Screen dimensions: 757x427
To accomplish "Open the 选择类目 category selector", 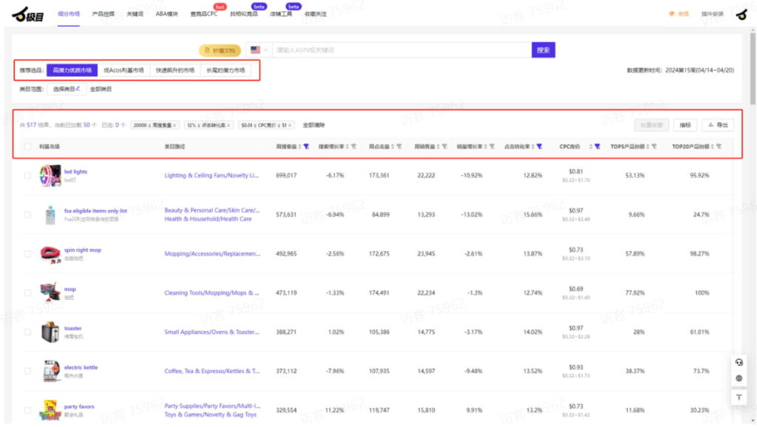I will click(x=66, y=89).
